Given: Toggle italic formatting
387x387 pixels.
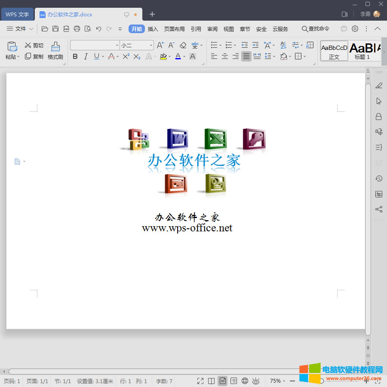Looking at the screenshot, I should 86,56.
